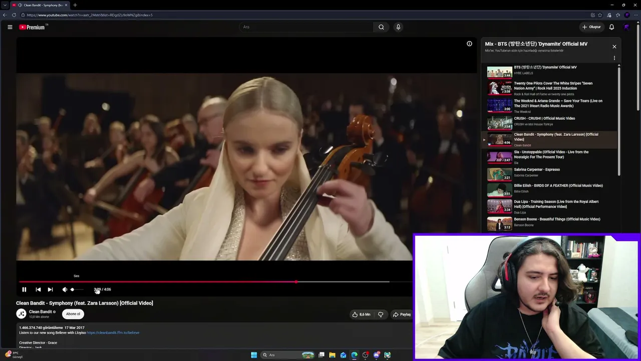641x361 pixels.
Task: Click the video volume slider
Action: [x=77, y=289]
